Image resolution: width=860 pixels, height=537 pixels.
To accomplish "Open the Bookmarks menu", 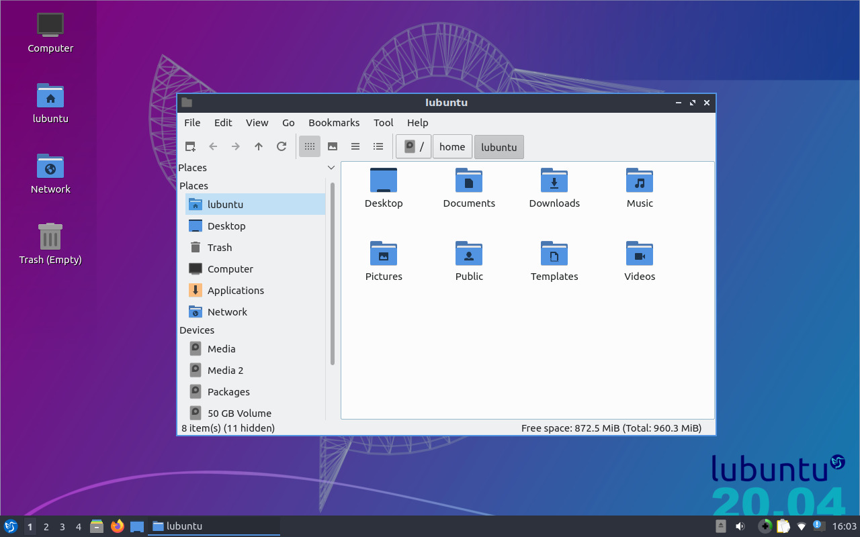I will tap(334, 123).
